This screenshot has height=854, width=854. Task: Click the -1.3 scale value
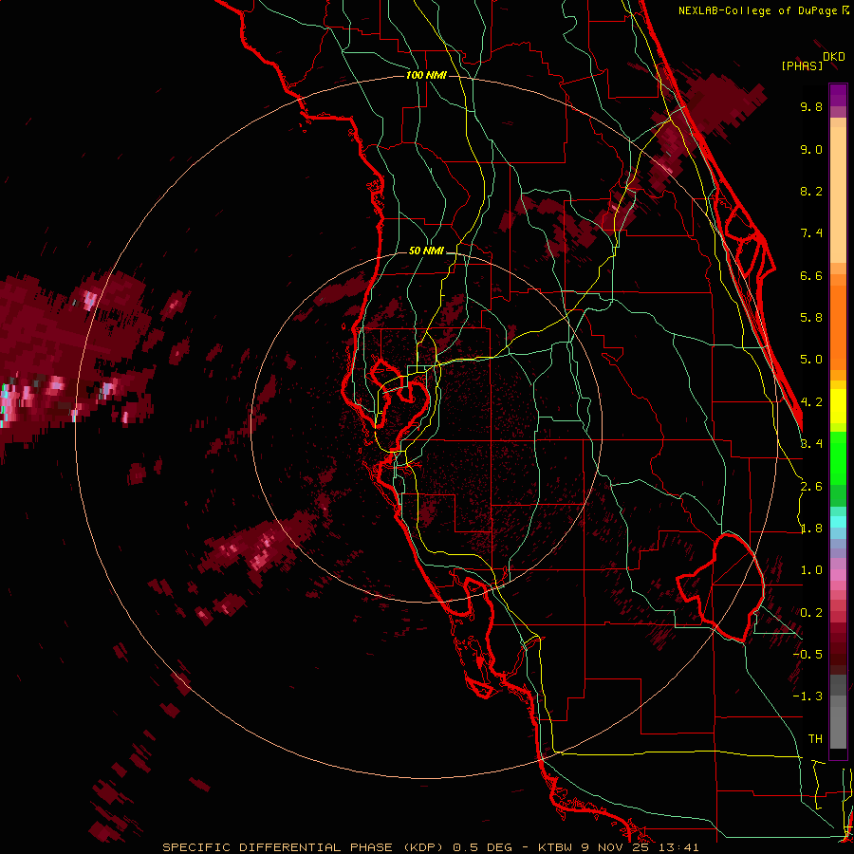click(x=808, y=697)
